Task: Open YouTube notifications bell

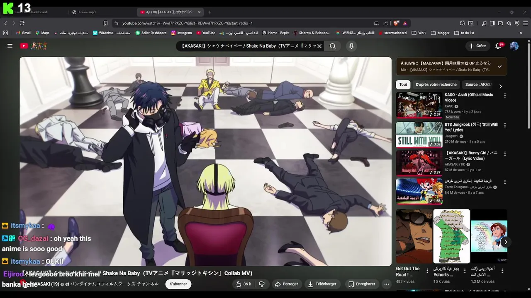Action: click(x=499, y=46)
